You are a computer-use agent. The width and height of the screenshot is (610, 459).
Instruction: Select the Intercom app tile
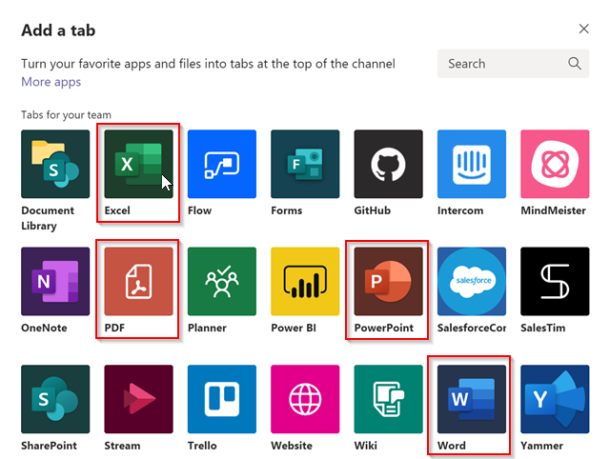(471, 164)
